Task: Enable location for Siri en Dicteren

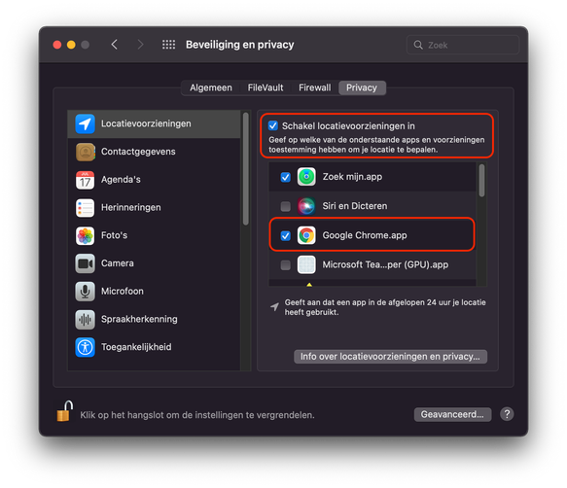Action: coord(286,206)
